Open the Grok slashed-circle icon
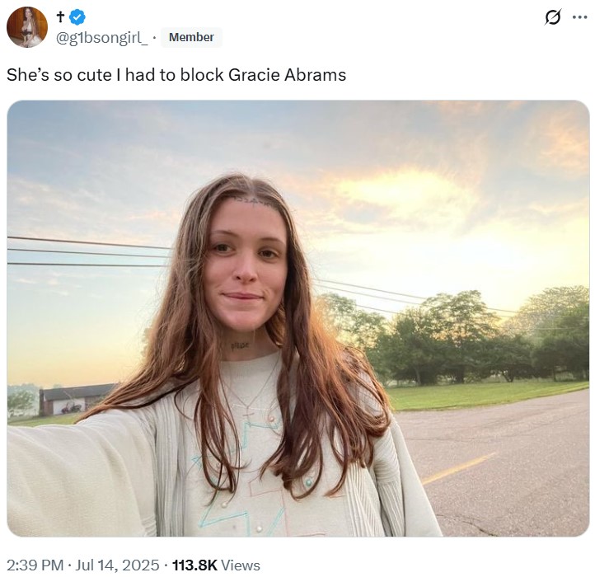Screen dimensions: 595x577 (552, 17)
